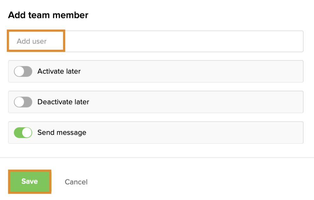Click inside the highlighted Add user field
Image resolution: width=314 pixels, height=200 pixels.
[36, 41]
